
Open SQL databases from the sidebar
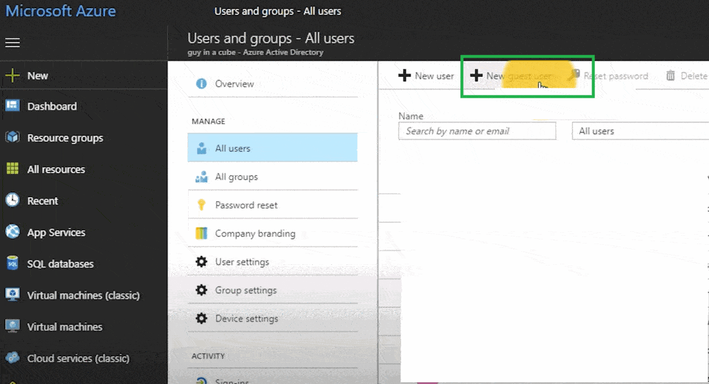pyautogui.click(x=60, y=264)
